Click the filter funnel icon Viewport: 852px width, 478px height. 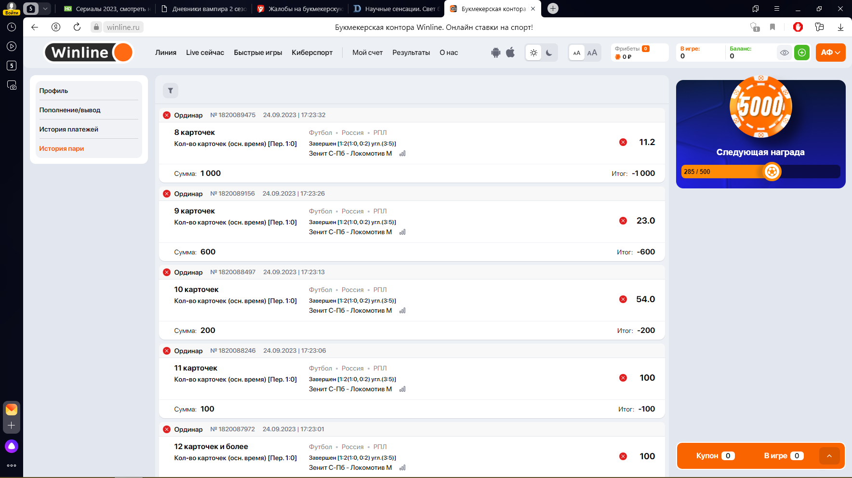[x=170, y=91]
